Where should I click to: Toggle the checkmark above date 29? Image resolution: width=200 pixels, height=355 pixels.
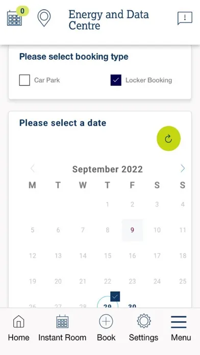click(115, 296)
